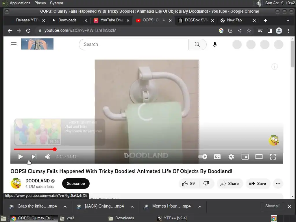
Task: Mute the video player volume
Action: point(48,157)
